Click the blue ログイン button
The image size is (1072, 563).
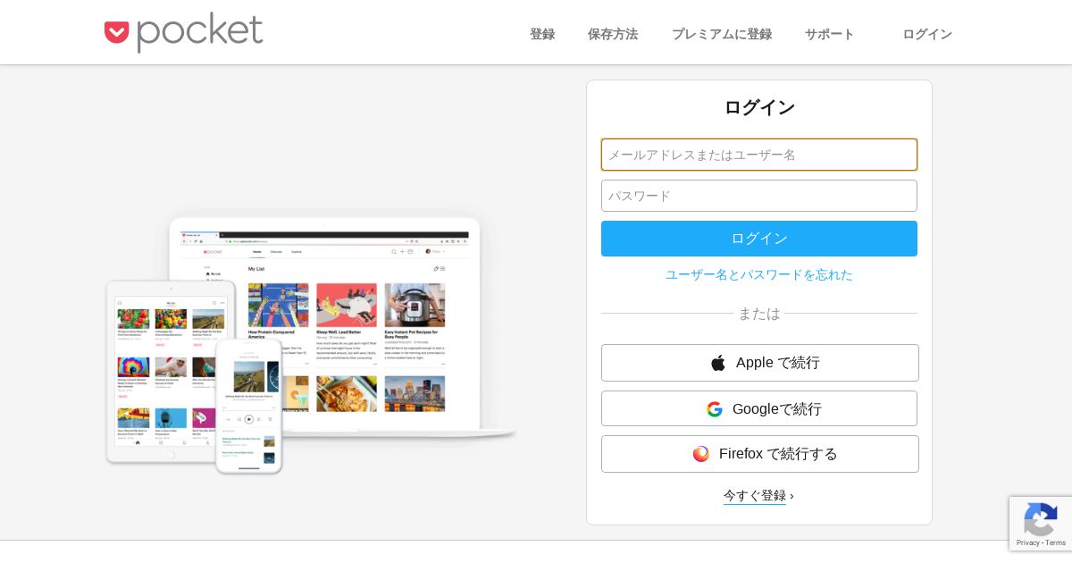pyautogui.click(x=759, y=239)
